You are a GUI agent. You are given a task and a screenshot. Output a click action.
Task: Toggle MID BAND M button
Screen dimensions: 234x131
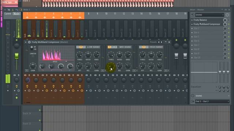112,47
